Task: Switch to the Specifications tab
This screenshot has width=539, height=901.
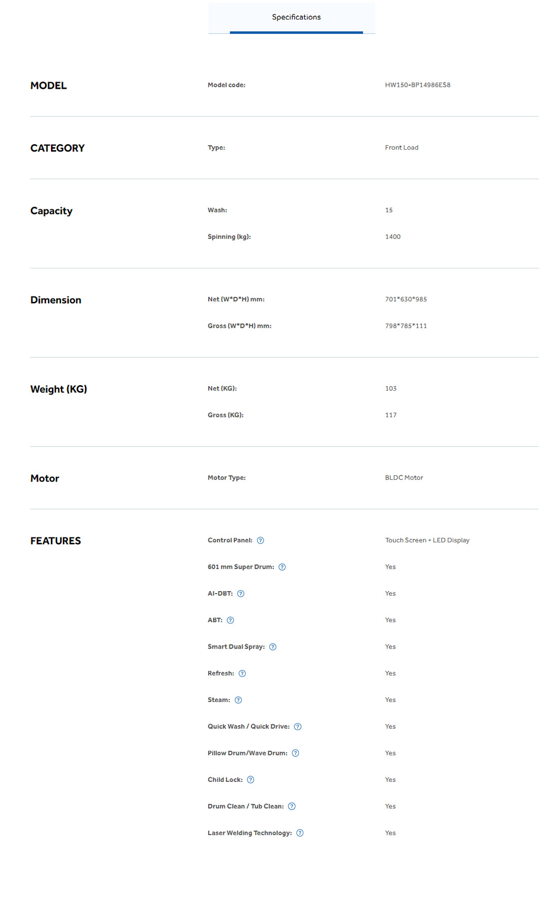Action: 296,17
